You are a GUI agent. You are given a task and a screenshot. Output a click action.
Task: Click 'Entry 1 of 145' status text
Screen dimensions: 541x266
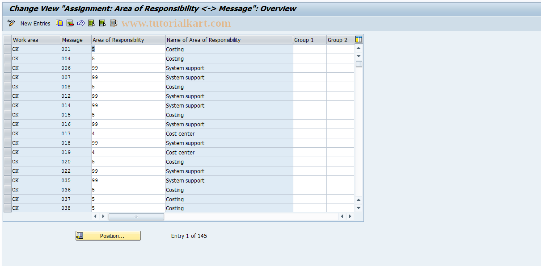pyautogui.click(x=189, y=236)
